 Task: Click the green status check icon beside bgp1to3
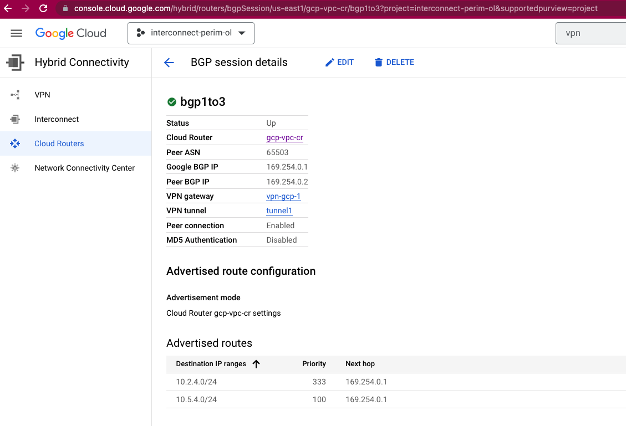click(171, 102)
